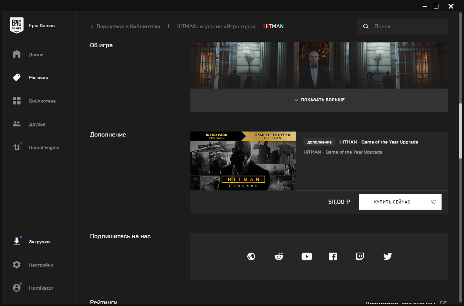Open the website globe icon link
This screenshot has width=464, height=306.
tap(251, 256)
